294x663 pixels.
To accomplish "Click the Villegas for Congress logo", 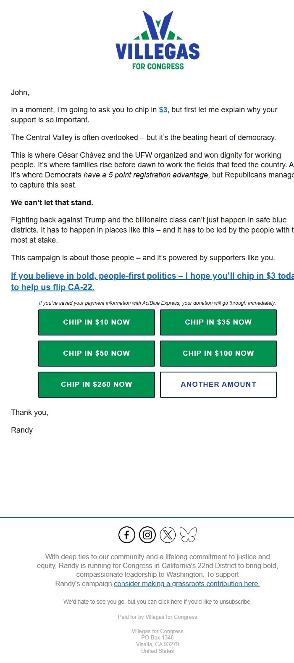I will pyautogui.click(x=157, y=40).
